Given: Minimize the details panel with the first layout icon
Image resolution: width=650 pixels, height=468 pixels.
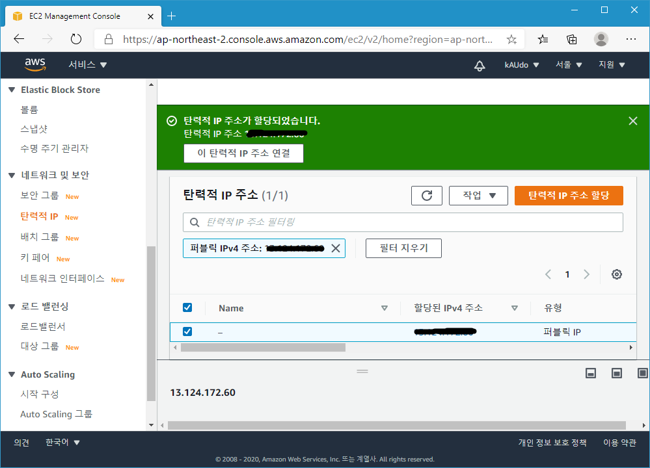Looking at the screenshot, I should (591, 373).
